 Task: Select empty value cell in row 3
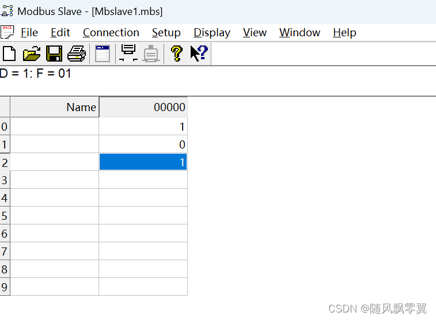143,180
